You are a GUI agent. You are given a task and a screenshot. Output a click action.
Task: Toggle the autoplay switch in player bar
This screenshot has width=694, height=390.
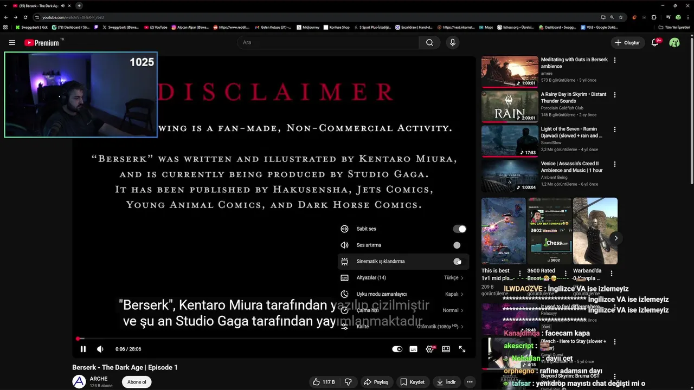(x=397, y=349)
